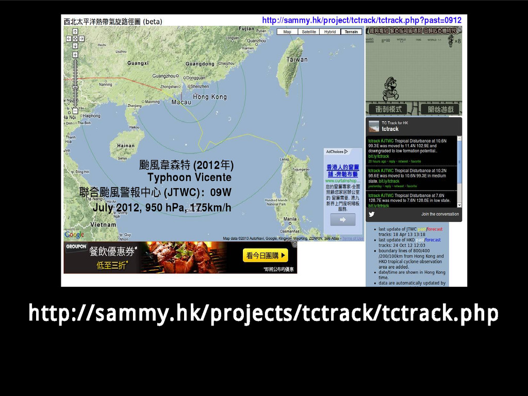Screen dimensions: 528x396
Task: Click the page title 西北太平洋熱帶氣旋路徑圖 (beta)
Action: (x=113, y=22)
